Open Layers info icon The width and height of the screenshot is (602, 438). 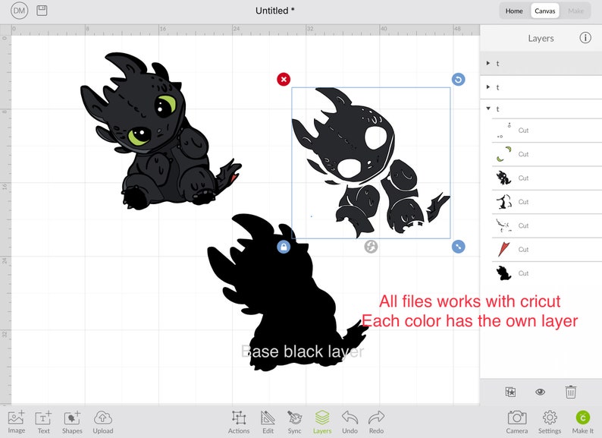(585, 38)
